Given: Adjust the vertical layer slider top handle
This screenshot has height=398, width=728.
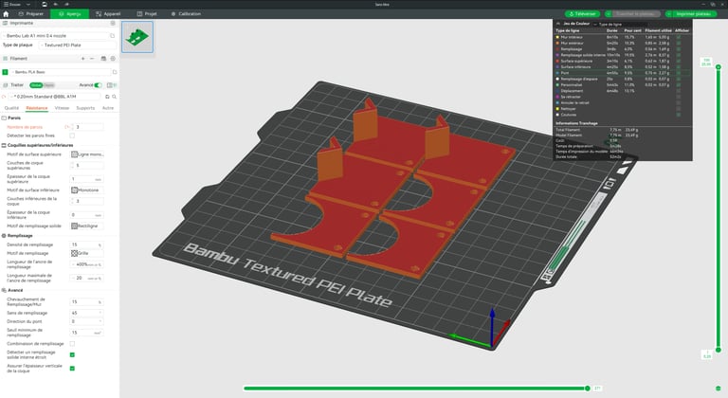Looking at the screenshot, I should tap(719, 67).
